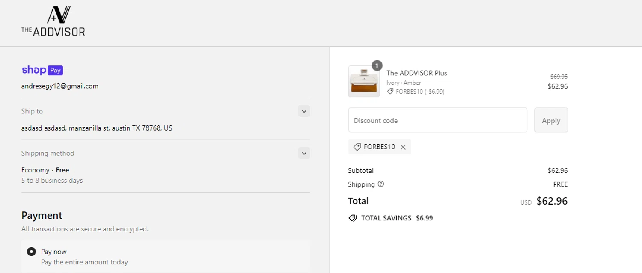This screenshot has width=642, height=273.
Task: Click The ADDVISOR Plus product title
Action: point(417,73)
